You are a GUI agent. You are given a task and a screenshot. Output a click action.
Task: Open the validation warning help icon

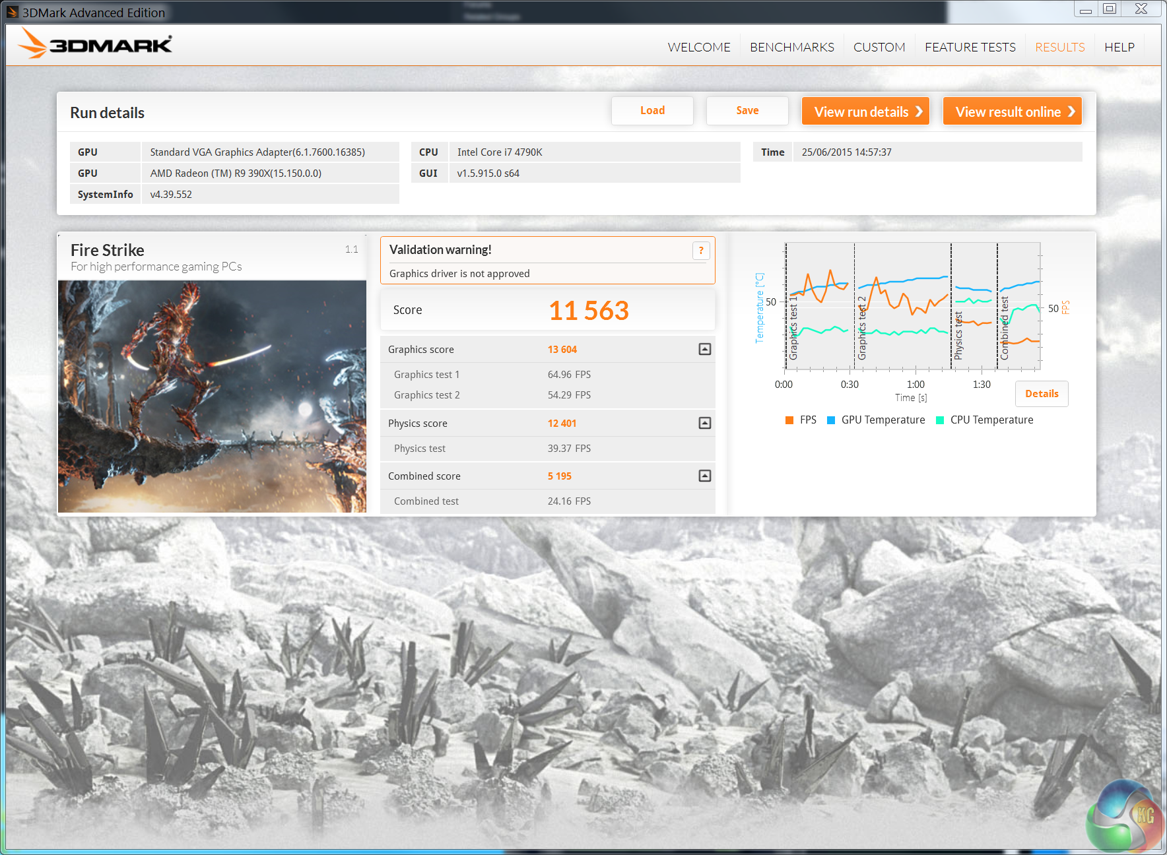pyautogui.click(x=700, y=251)
